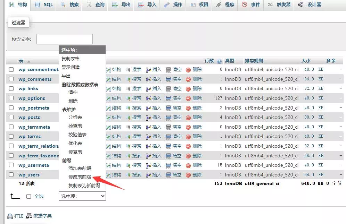Tick the wp_termmeta row checkbox
Screen dimensions: 346x224
(x=11, y=127)
